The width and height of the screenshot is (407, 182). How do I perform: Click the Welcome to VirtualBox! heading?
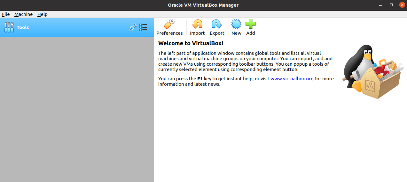coord(191,43)
